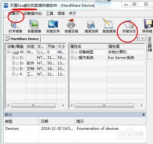Open the 关于 menu
The image size is (153, 144).
(73, 14)
